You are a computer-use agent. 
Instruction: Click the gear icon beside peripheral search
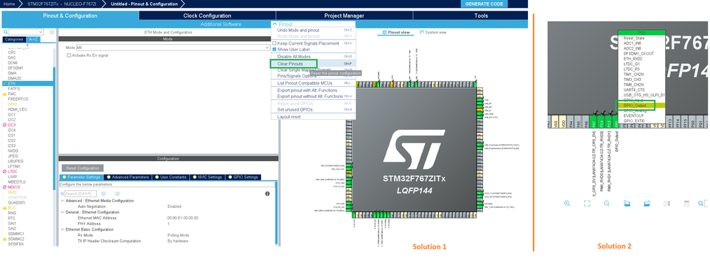[x=52, y=32]
